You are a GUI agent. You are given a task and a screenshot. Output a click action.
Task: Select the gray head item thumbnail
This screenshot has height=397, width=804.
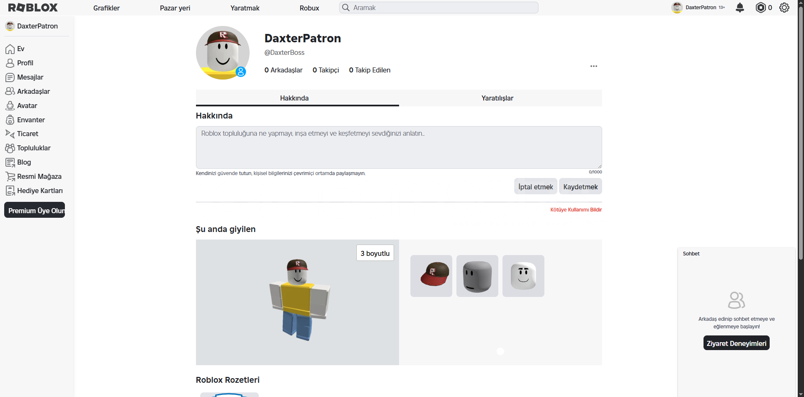(477, 276)
